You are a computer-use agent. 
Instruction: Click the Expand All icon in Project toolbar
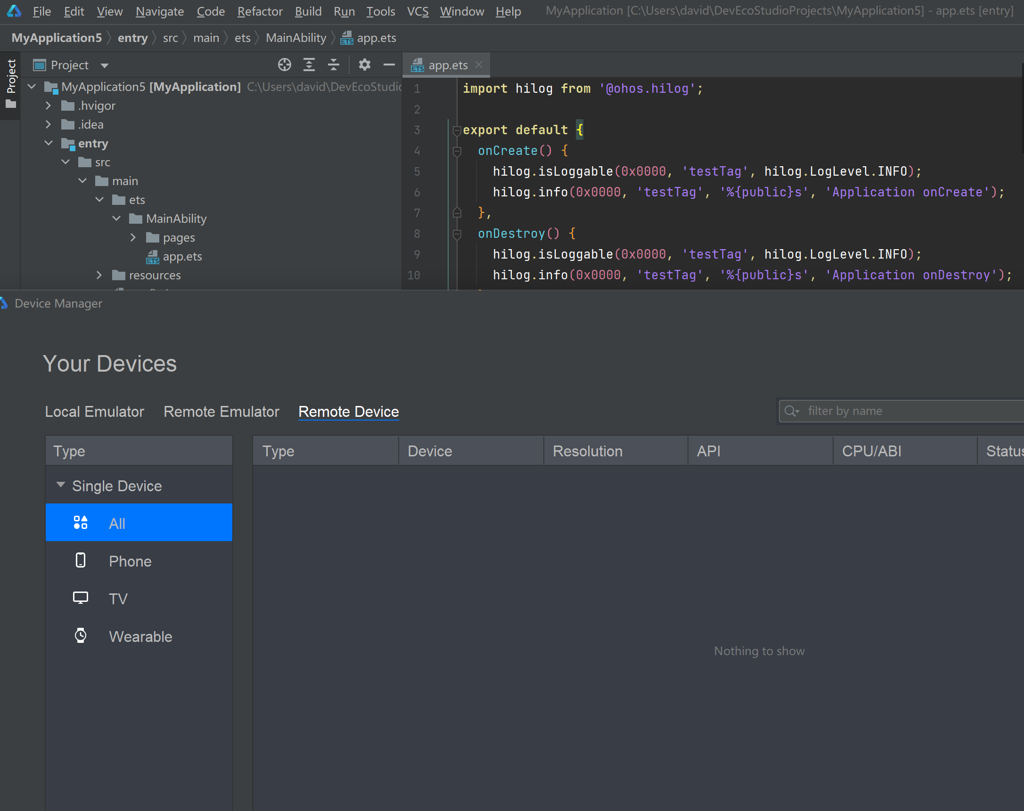tap(309, 65)
